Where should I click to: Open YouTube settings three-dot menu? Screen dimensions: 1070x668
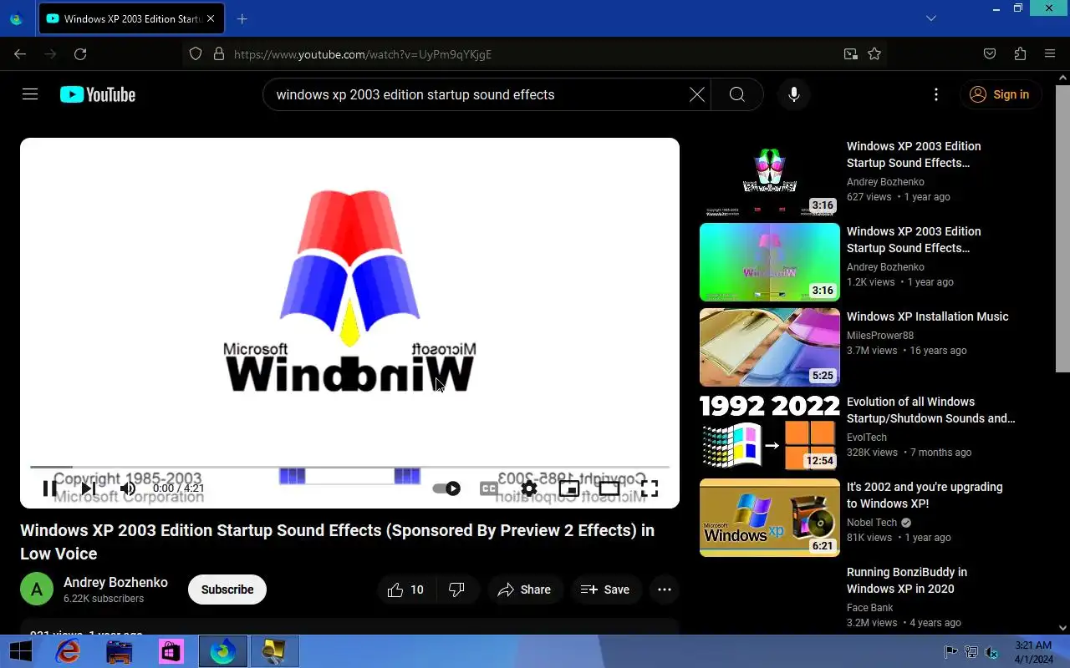pyautogui.click(x=936, y=94)
